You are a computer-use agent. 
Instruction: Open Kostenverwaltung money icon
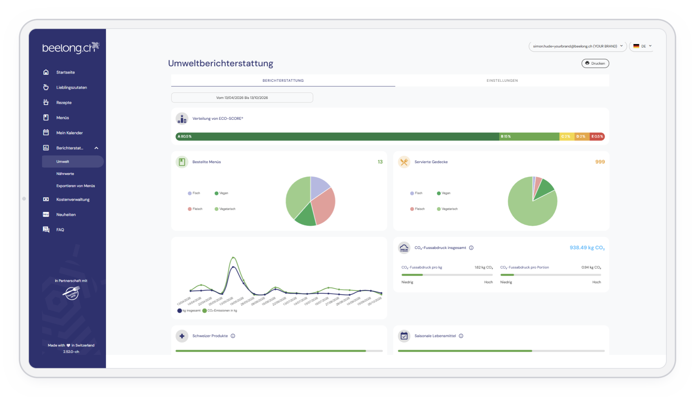(46, 200)
